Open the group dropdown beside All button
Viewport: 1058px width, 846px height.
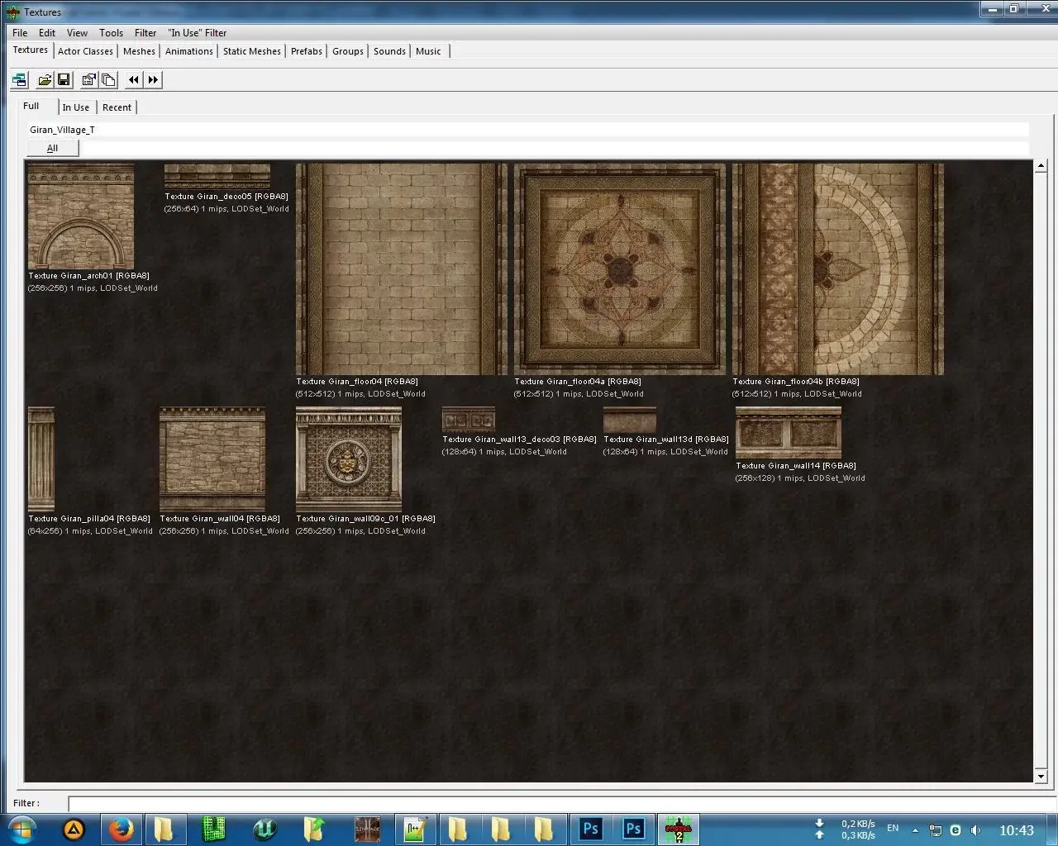(555, 148)
